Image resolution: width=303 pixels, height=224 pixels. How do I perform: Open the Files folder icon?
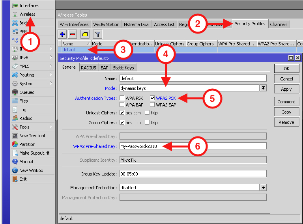[x=15, y=101]
